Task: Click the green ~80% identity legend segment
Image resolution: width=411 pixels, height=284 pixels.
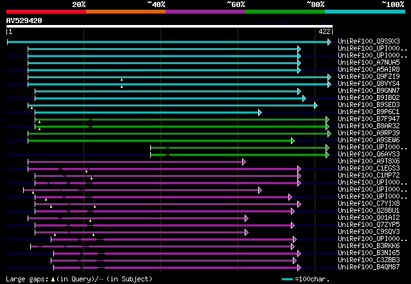Action: pos(285,12)
